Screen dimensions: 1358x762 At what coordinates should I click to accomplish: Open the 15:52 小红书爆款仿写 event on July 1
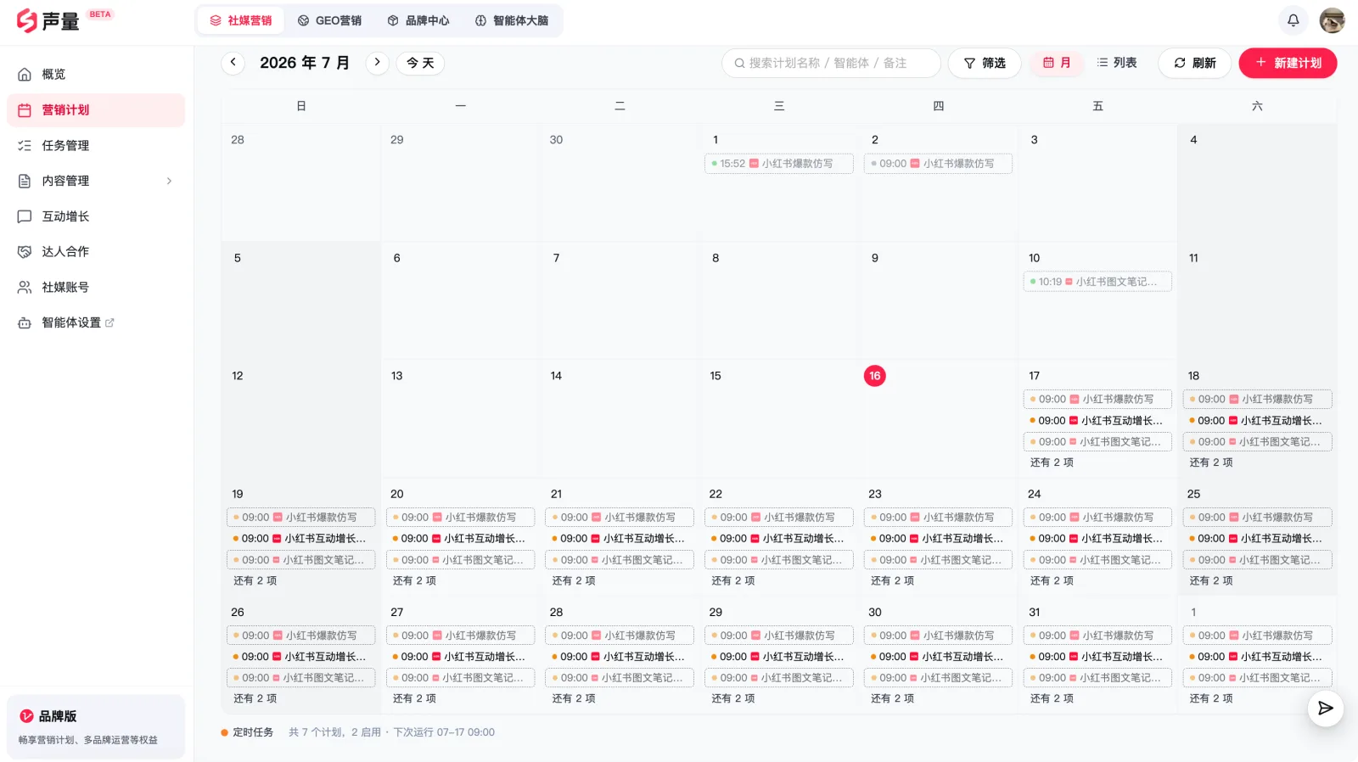click(778, 164)
